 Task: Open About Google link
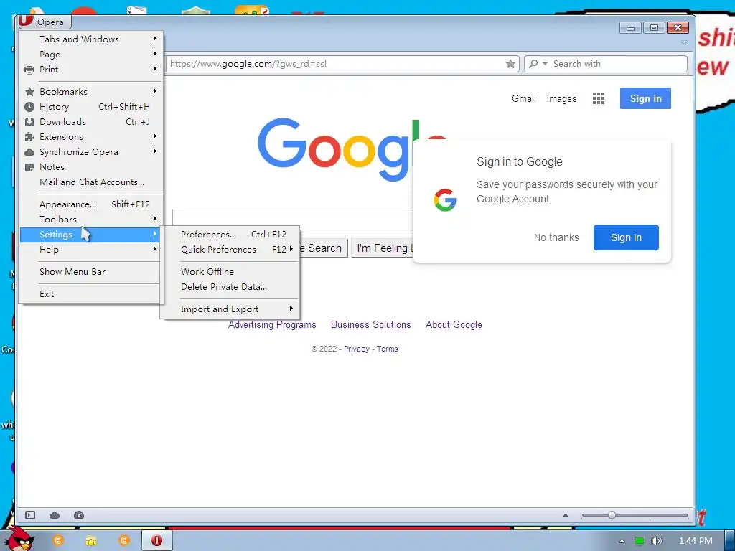point(454,324)
